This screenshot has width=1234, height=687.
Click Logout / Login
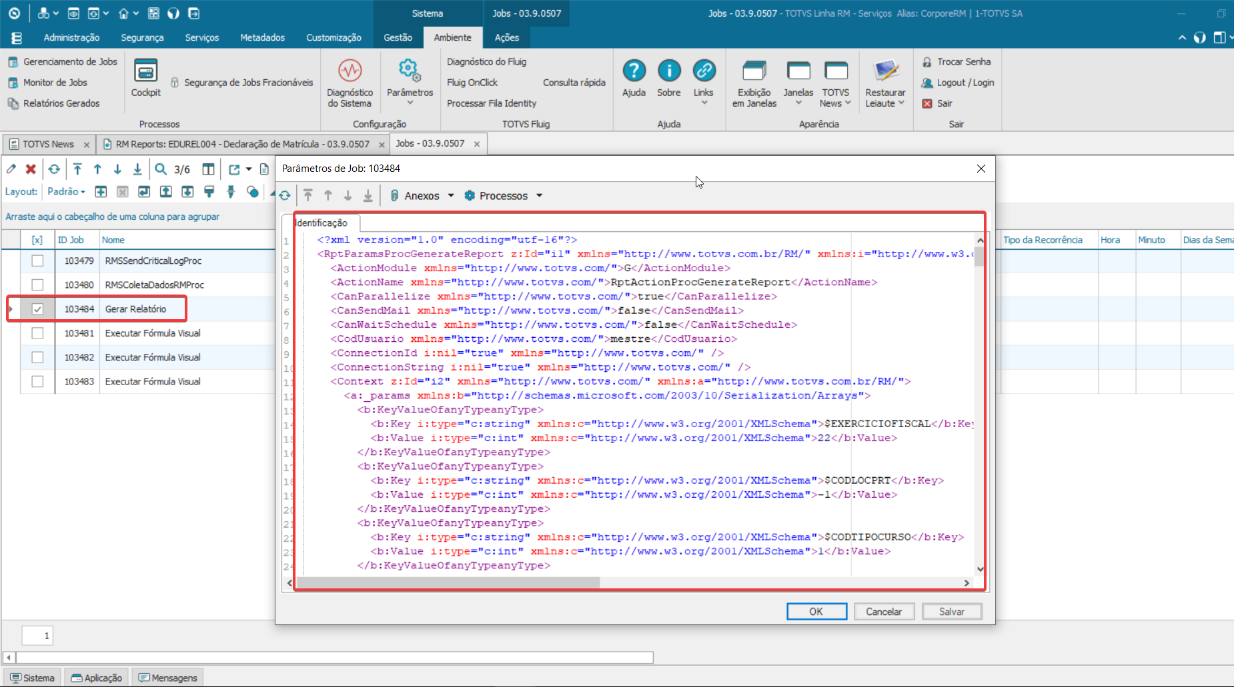[958, 83]
